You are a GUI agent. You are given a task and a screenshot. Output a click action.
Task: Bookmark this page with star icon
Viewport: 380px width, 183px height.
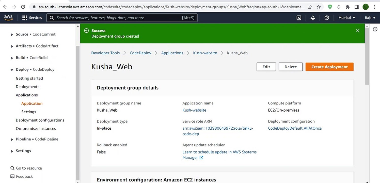(x=319, y=7)
